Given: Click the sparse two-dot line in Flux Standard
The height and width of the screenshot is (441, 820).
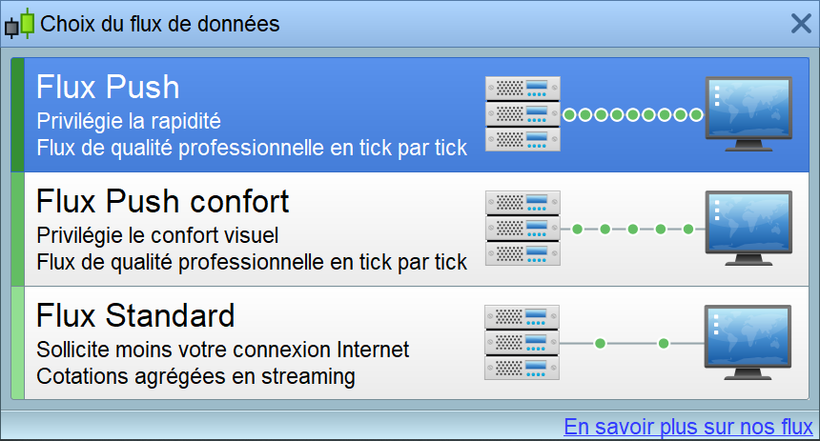Looking at the screenshot, I should (632, 343).
